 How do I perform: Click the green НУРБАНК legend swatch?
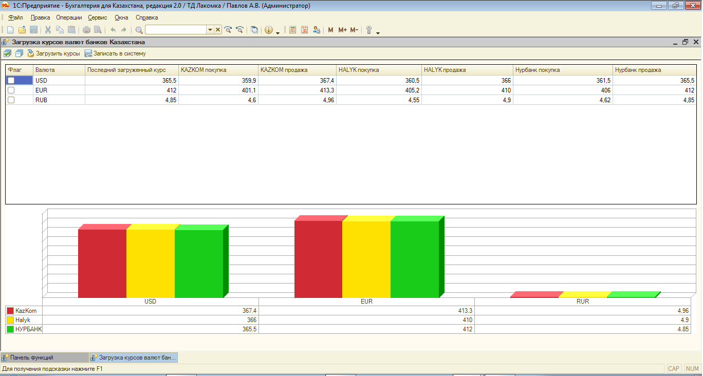10,329
